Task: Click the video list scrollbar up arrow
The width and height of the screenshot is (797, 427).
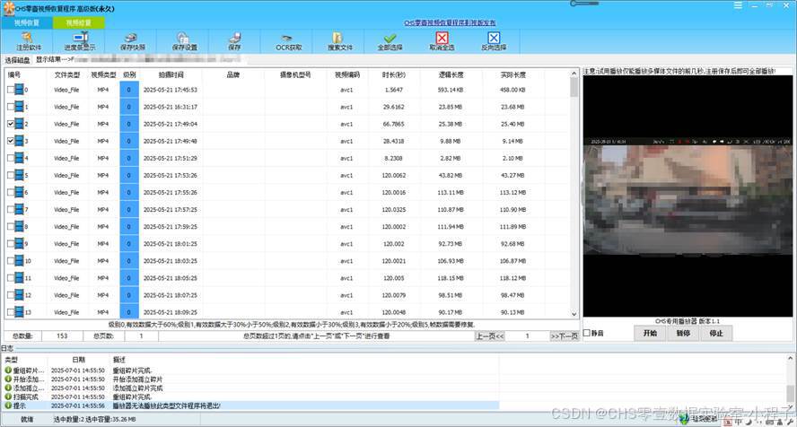Action: (x=574, y=74)
